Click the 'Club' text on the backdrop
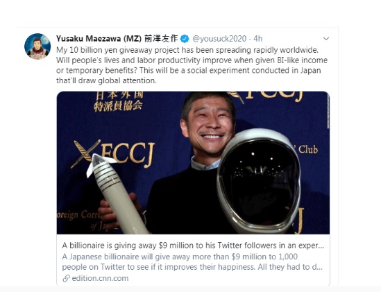 308,149
